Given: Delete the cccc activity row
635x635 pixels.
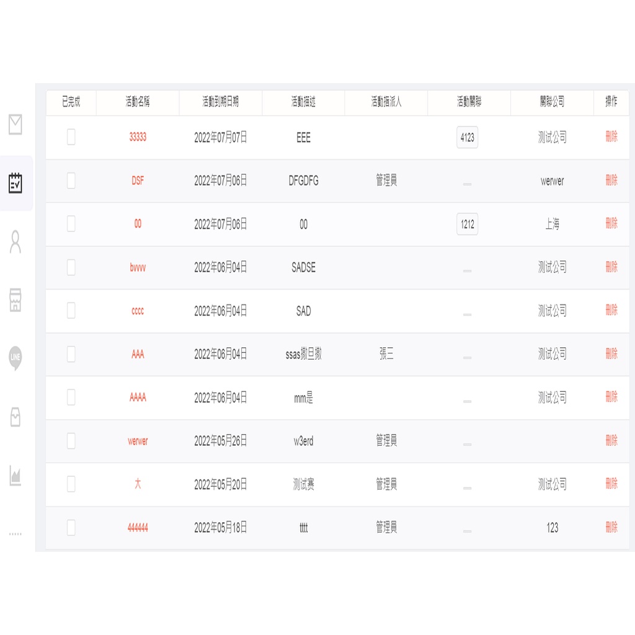Looking at the screenshot, I should coord(611,310).
